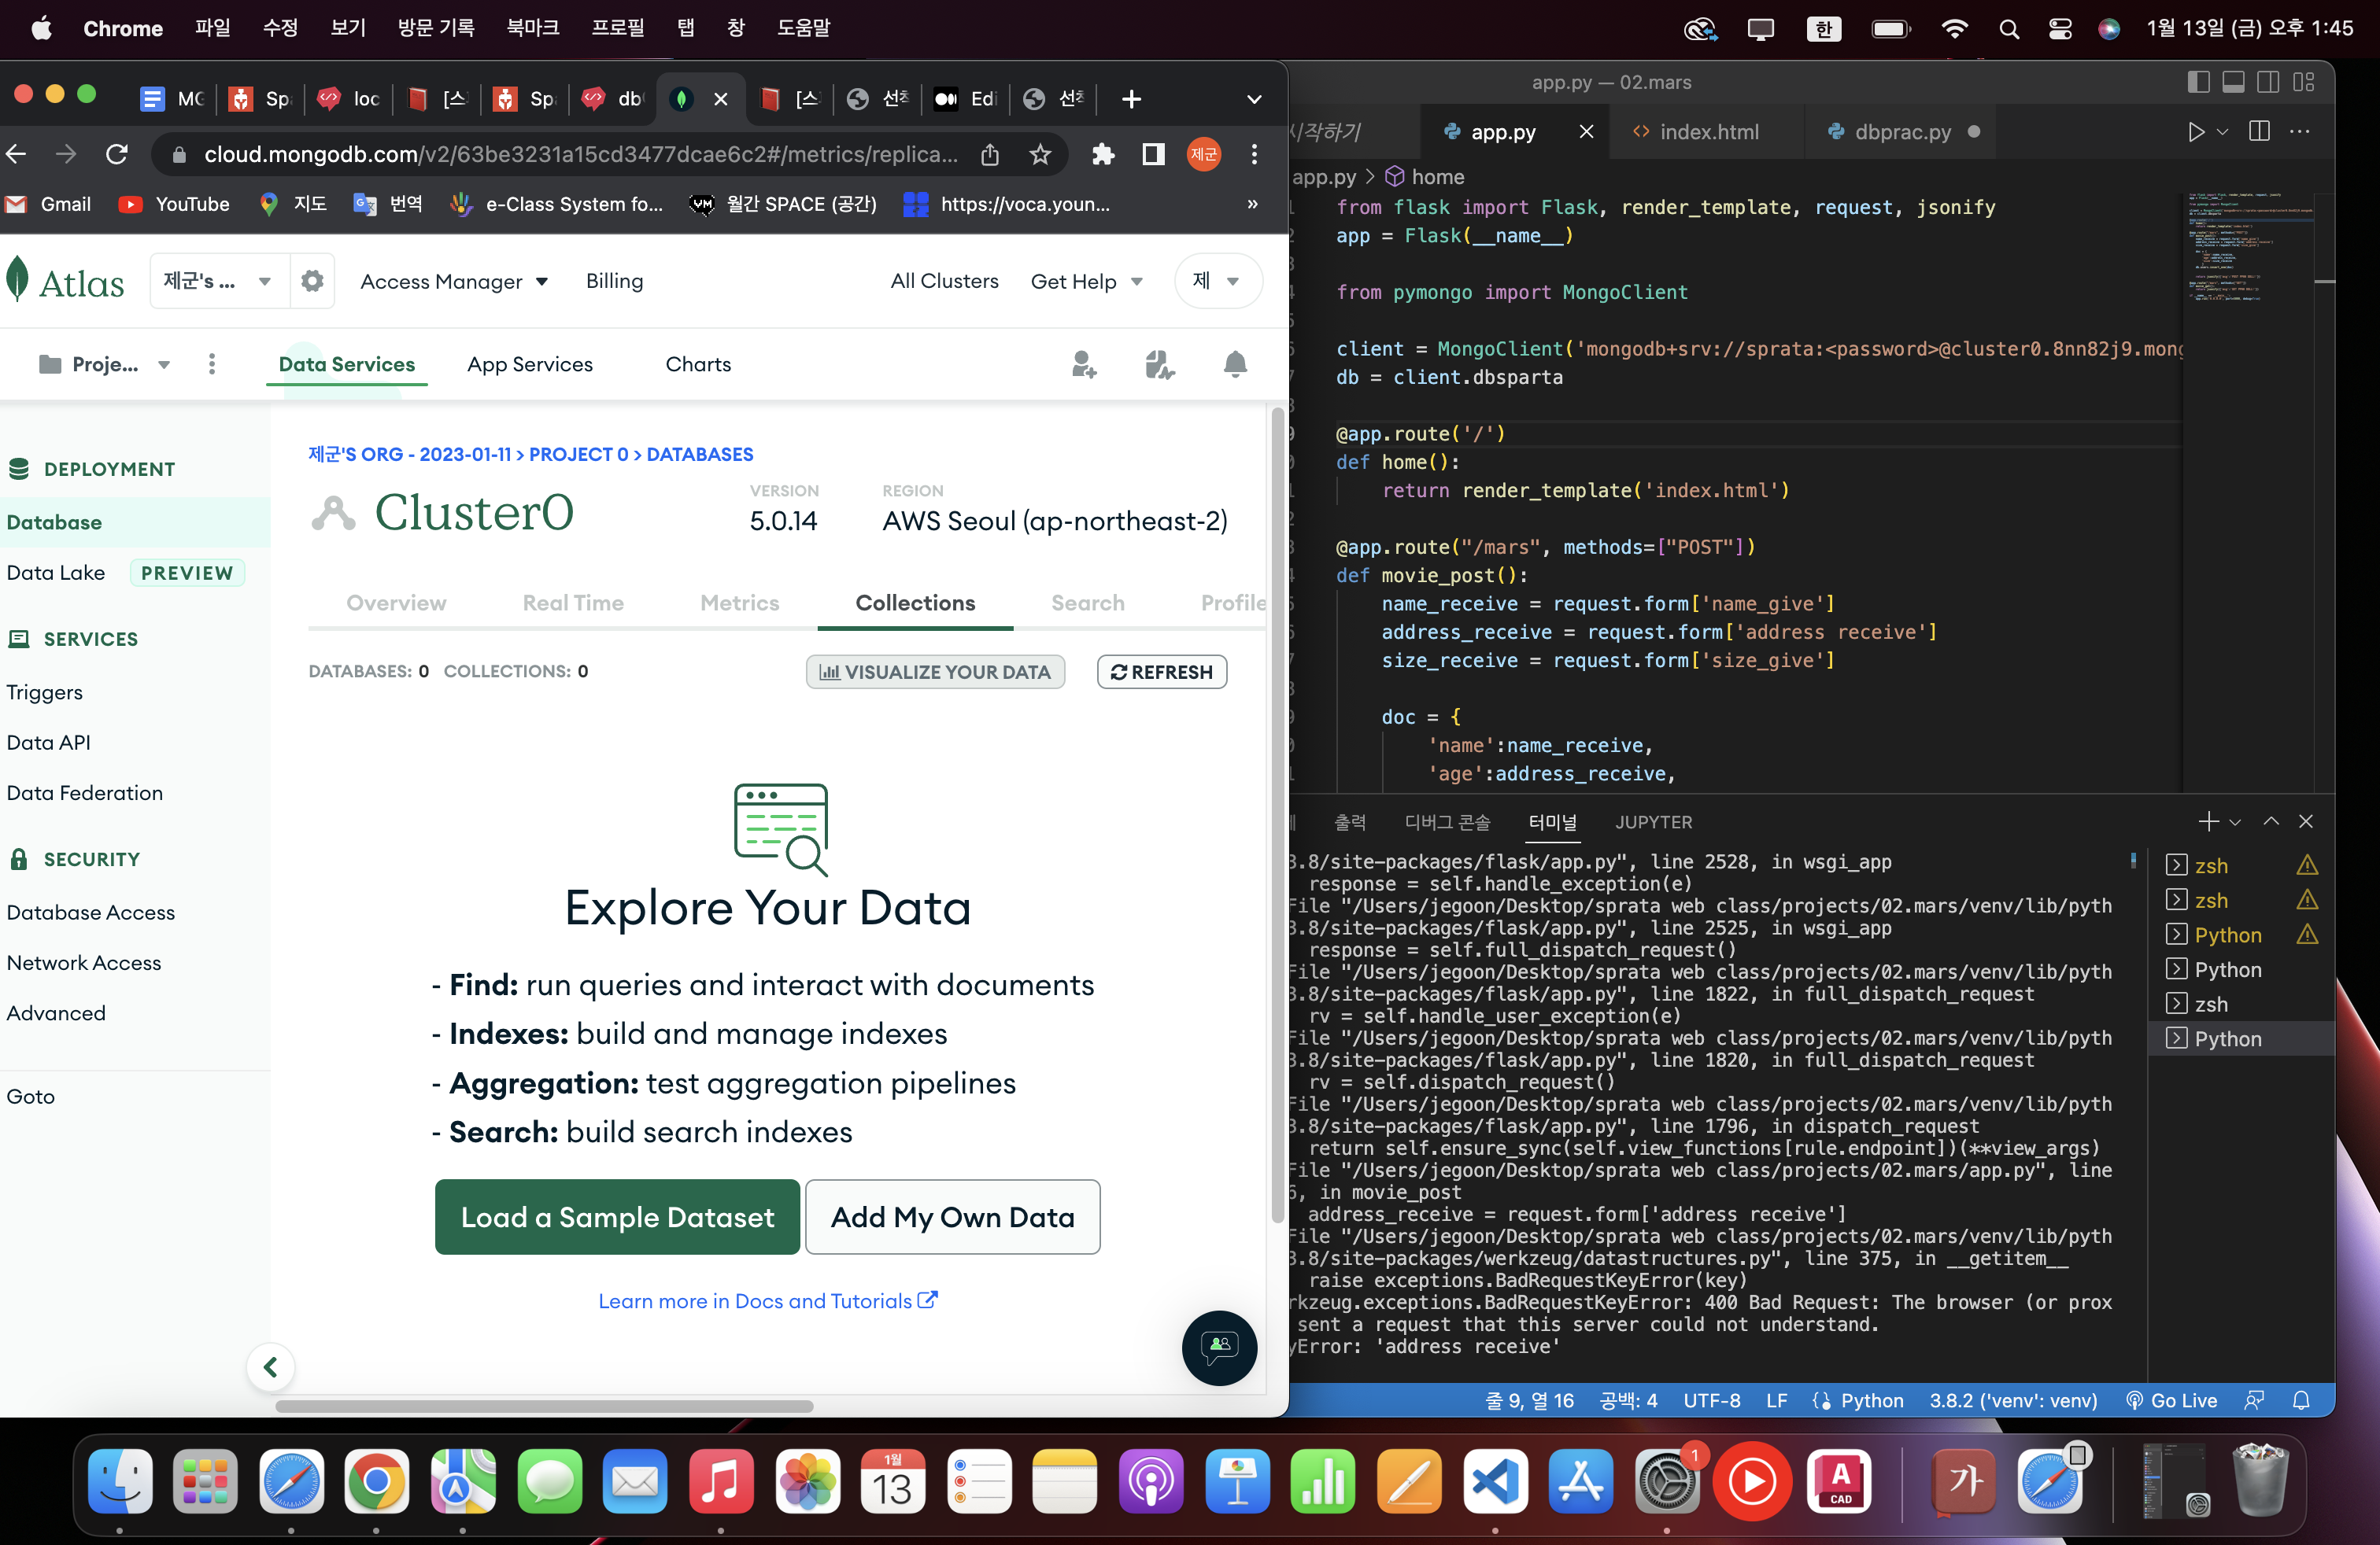
Task: Toggle Go Live server in status bar
Action: pos(2171,1400)
